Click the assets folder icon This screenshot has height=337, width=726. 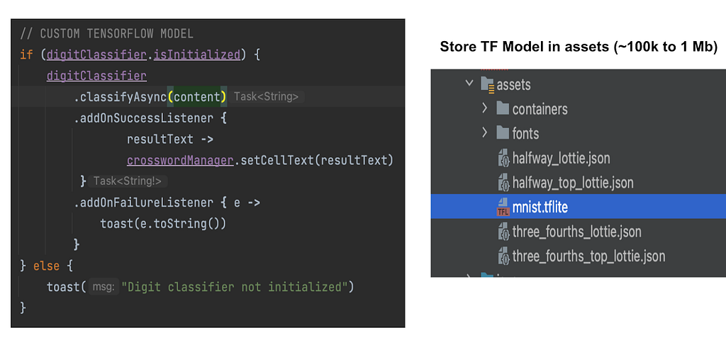pos(488,84)
